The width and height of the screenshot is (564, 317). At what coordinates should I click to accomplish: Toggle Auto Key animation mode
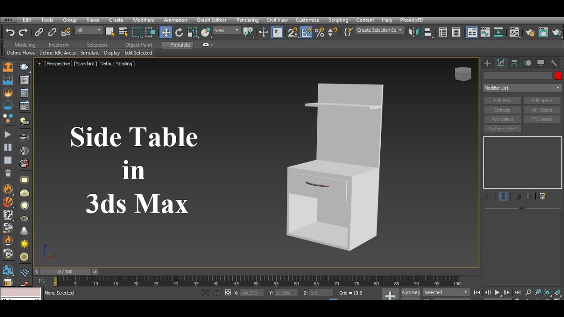click(x=411, y=292)
